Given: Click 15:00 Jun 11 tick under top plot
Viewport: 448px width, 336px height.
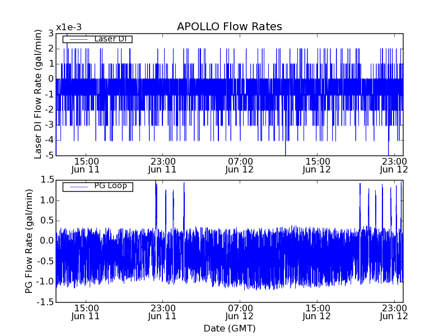Looking at the screenshot, I should pos(86,165).
